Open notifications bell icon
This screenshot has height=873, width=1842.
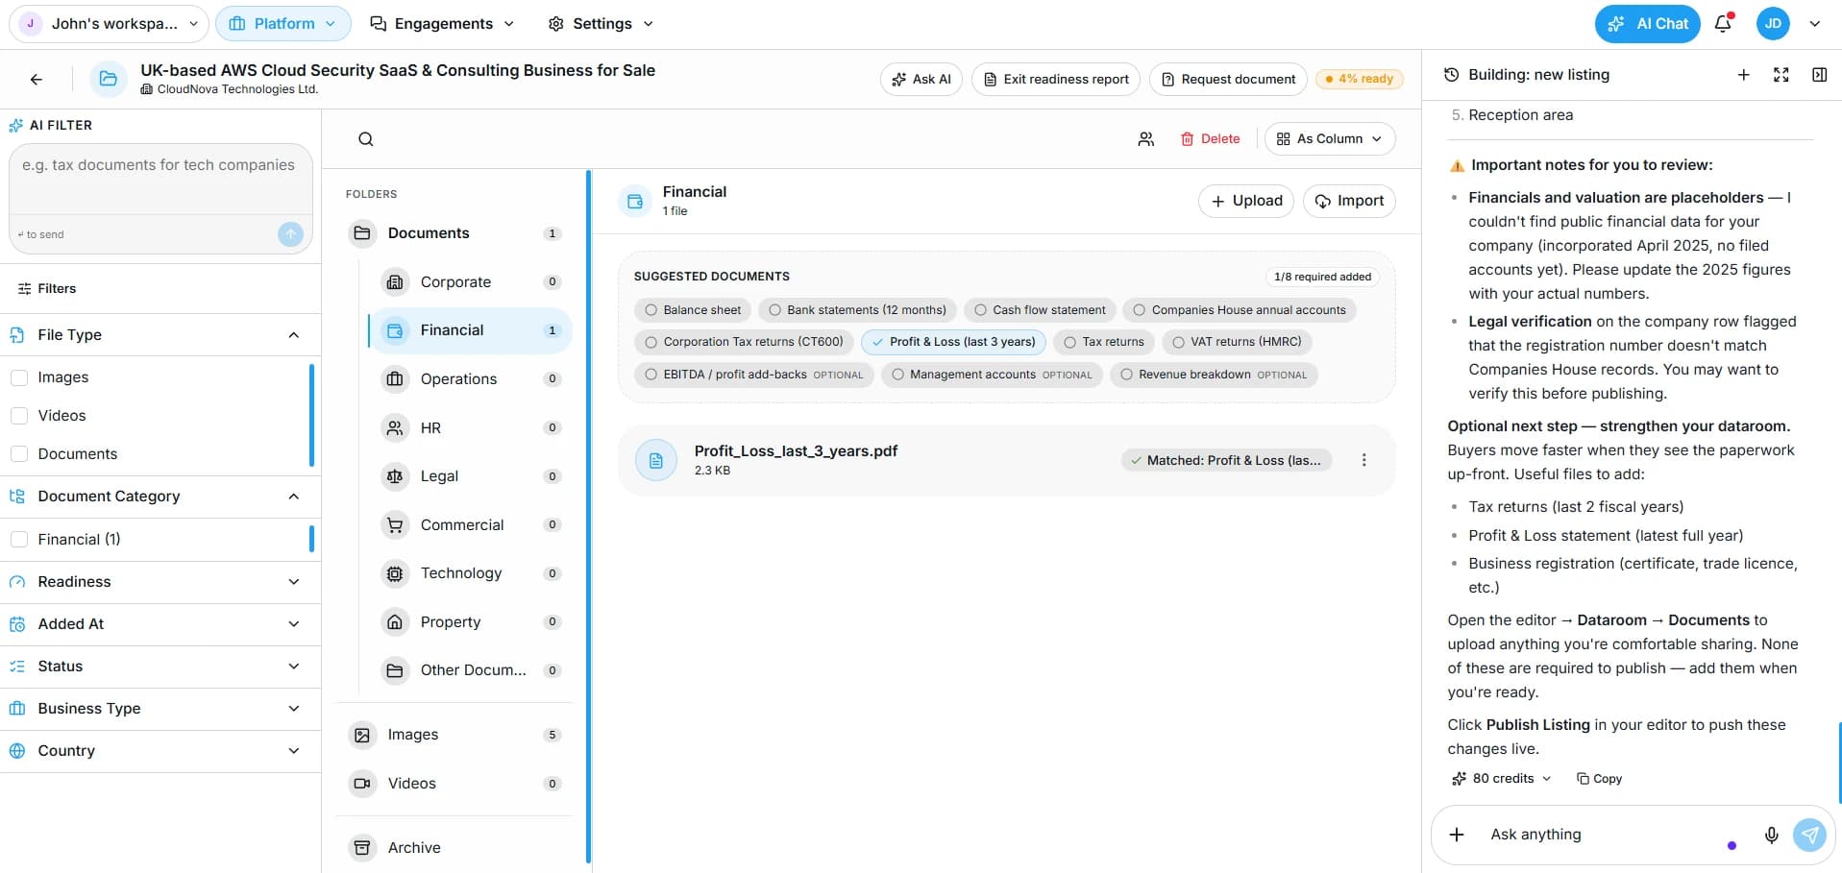1723,23
